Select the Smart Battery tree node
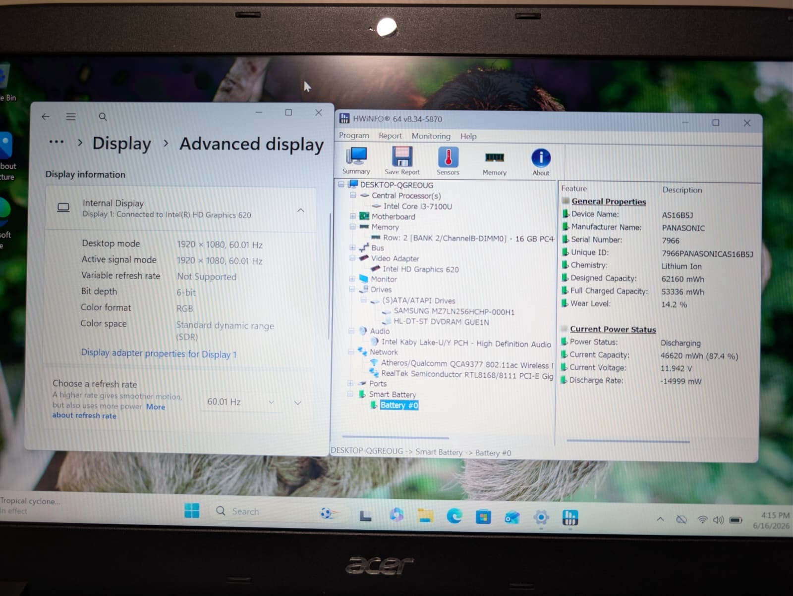 (392, 394)
